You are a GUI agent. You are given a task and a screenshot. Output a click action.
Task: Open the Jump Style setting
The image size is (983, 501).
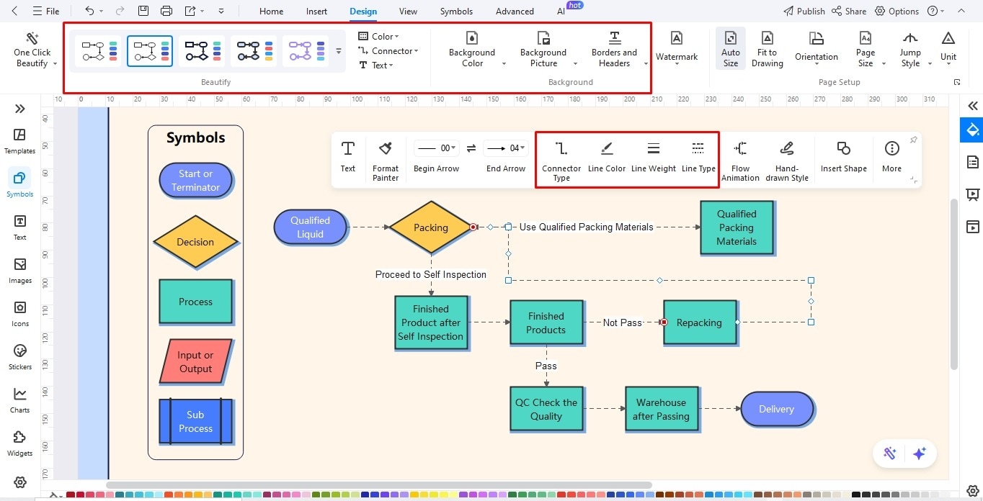tap(910, 50)
